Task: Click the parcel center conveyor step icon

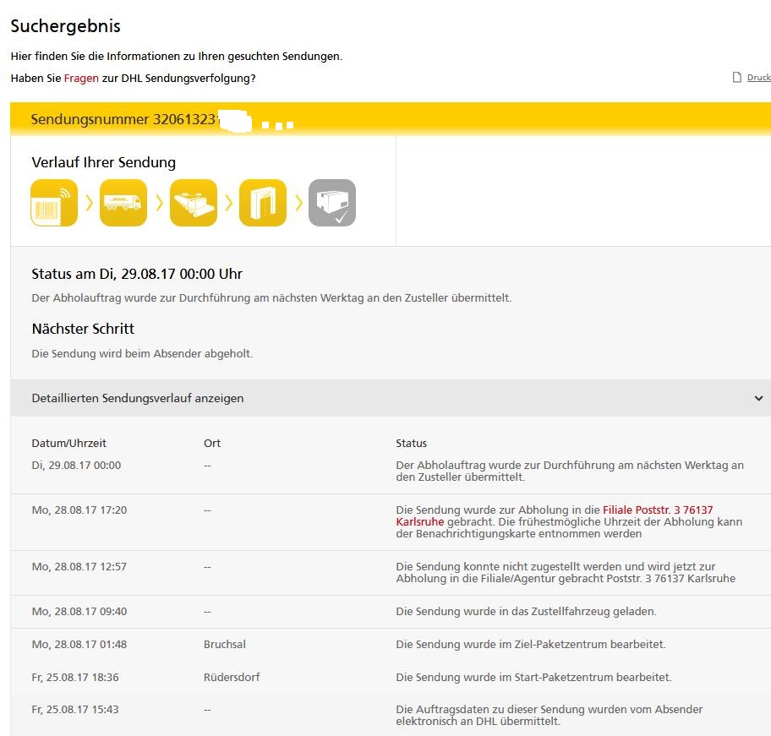Action: [194, 203]
